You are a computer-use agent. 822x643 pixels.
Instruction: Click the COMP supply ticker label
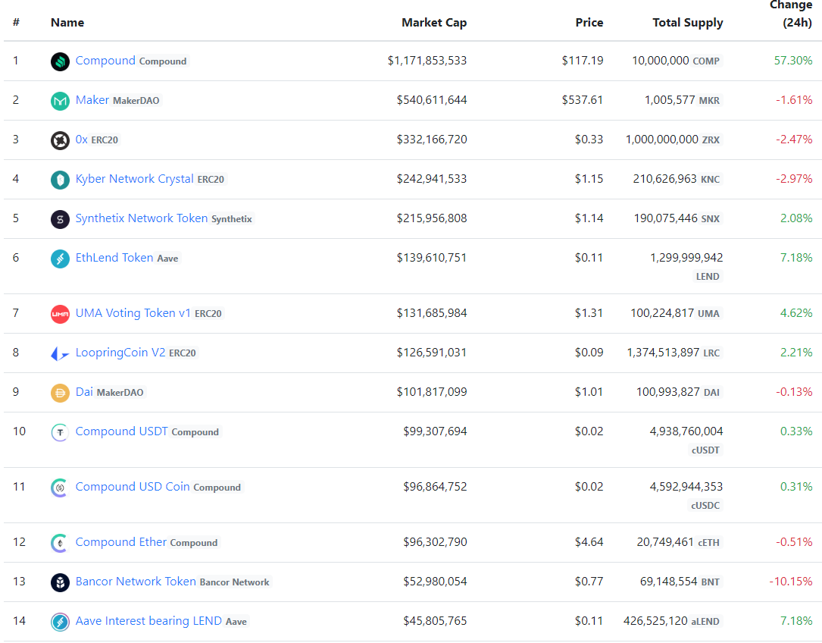coord(706,61)
